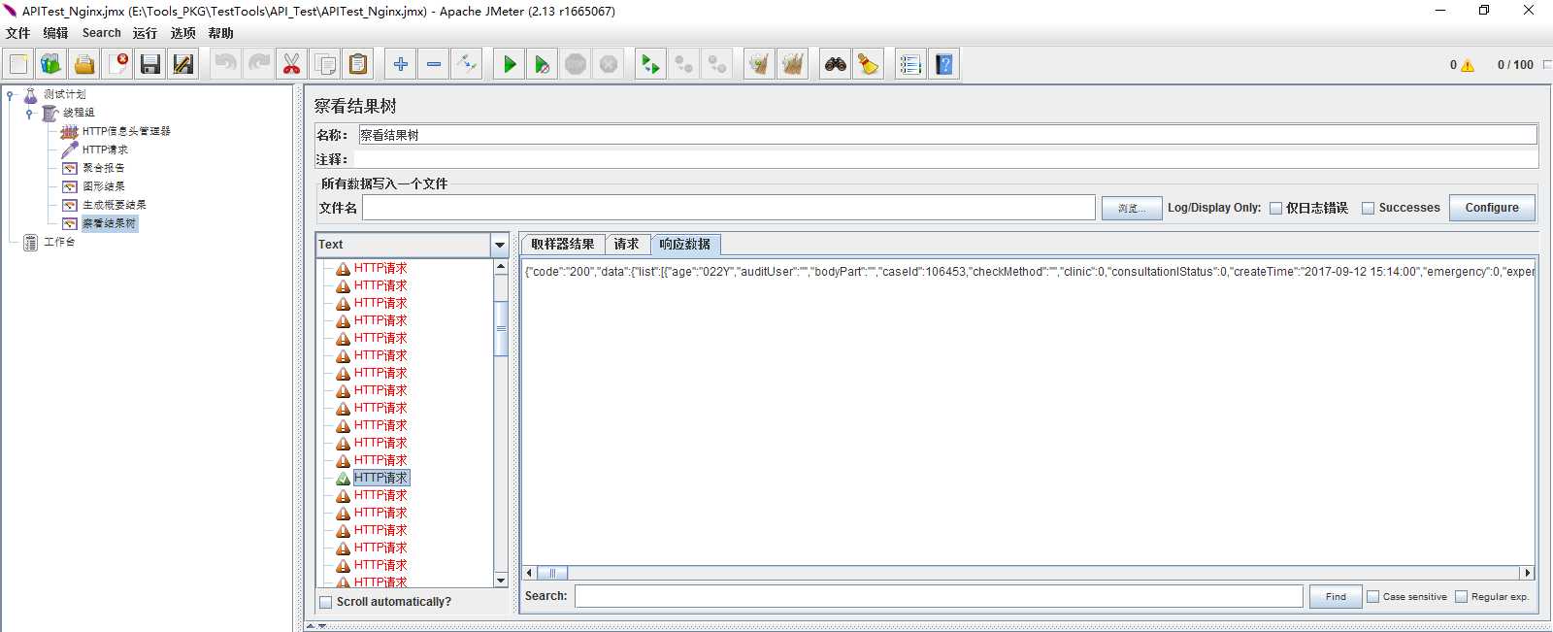Switch to the 请求 tab
Image resolution: width=1553 pixels, height=632 pixels.
627,245
